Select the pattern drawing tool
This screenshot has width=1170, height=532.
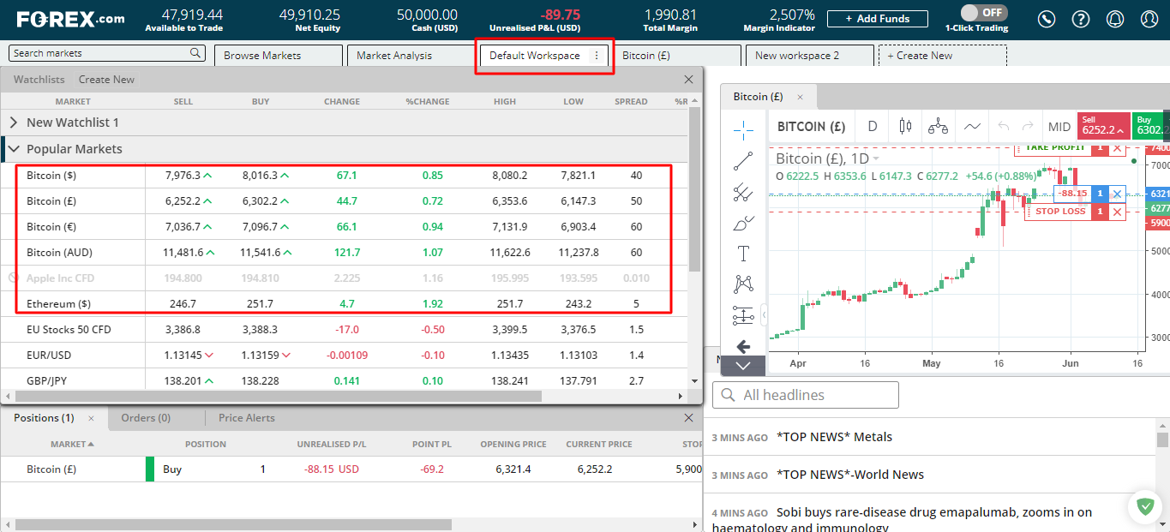pos(743,284)
